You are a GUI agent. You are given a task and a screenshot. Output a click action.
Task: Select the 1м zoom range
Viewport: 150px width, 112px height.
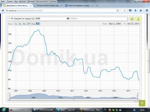point(16,24)
